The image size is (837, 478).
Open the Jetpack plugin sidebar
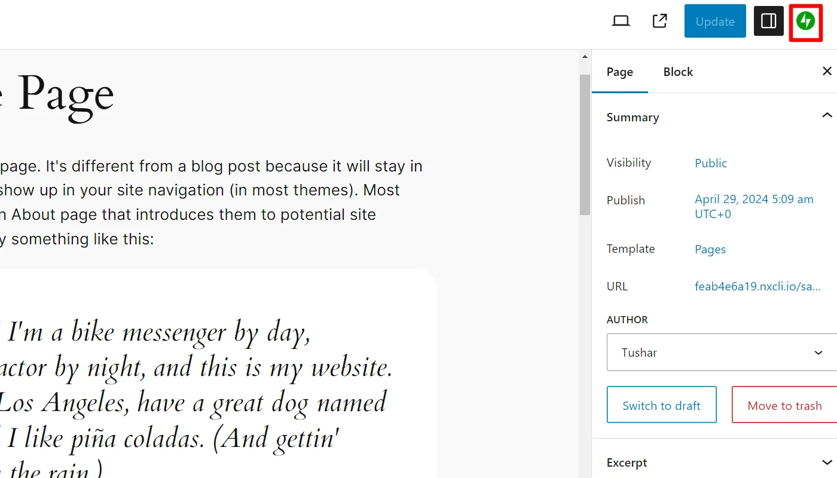coord(805,22)
